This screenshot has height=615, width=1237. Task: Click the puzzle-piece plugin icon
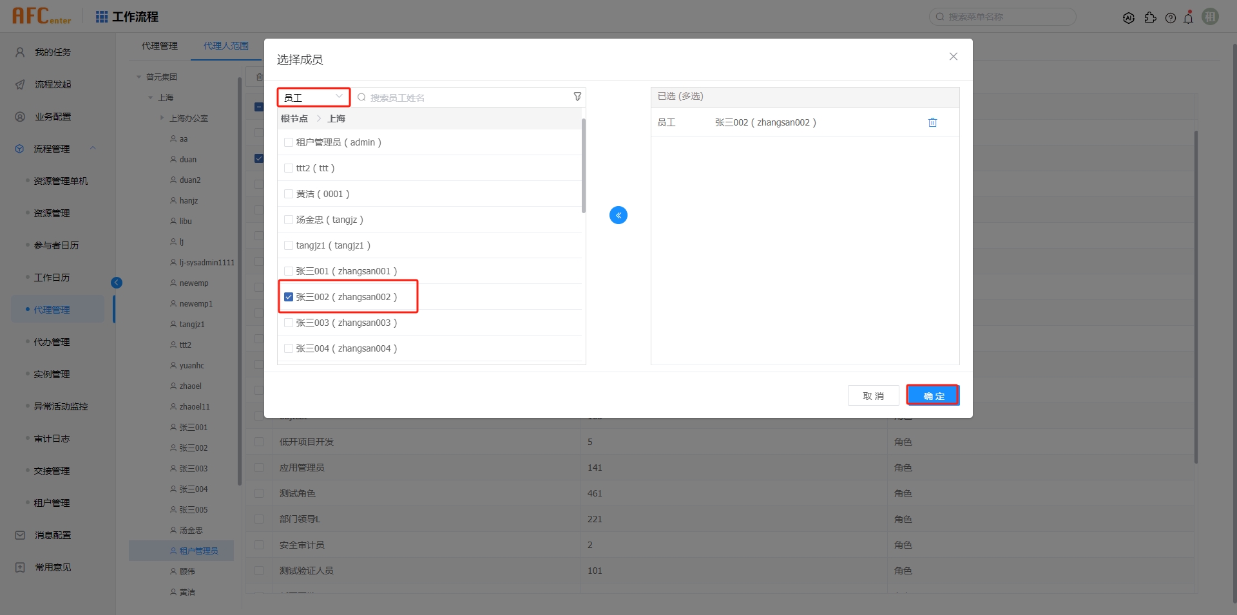(1151, 18)
